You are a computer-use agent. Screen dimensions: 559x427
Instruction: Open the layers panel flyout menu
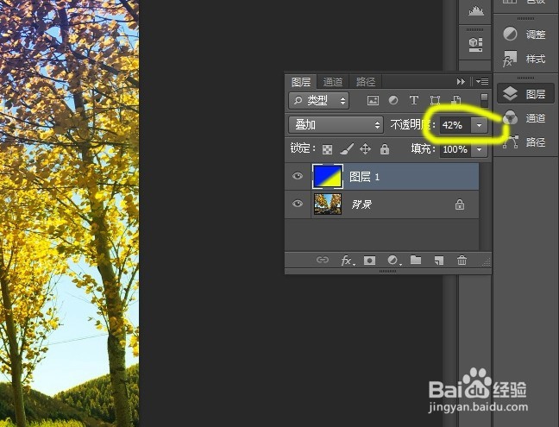click(x=482, y=82)
